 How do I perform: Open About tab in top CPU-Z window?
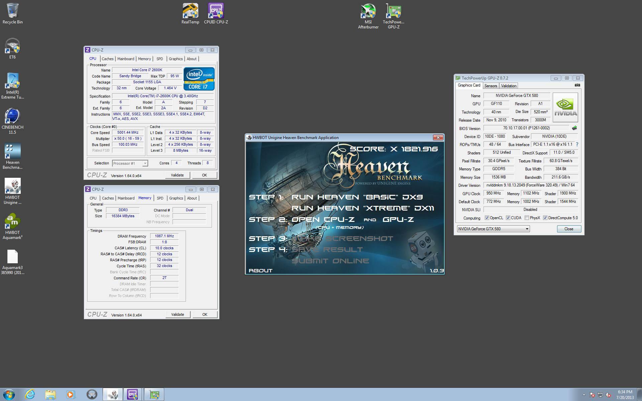192,59
